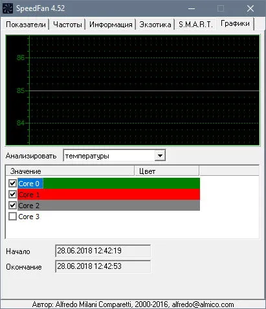Screen dimensions: 266x309
Task: Open the Частоты tab
Action: pos(67,25)
